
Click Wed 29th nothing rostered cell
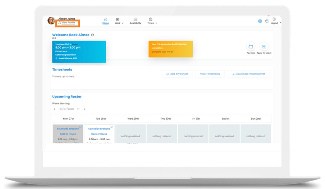click(130, 134)
